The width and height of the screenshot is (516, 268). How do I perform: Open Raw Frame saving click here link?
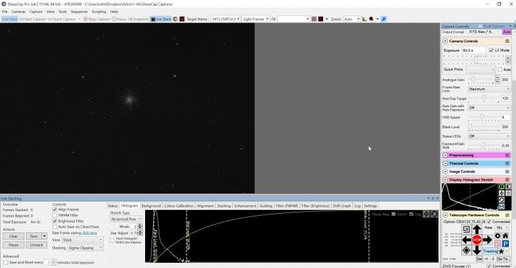tap(89, 232)
